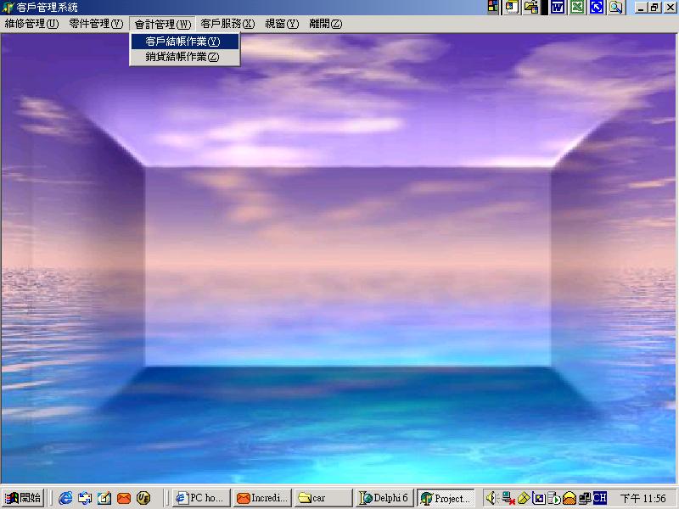Click the Project... taskbar button
The image size is (679, 509).
[x=446, y=498]
